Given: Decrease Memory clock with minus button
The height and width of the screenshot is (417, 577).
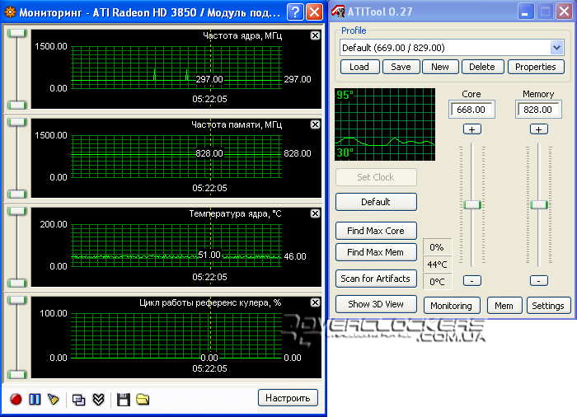Looking at the screenshot, I should (x=539, y=281).
